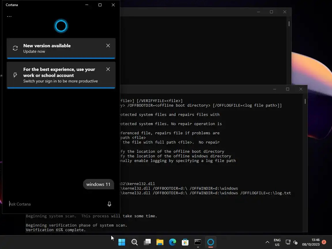Dismiss the work or school account card
Viewport: 332px width, 249px height.
pyautogui.click(x=108, y=69)
